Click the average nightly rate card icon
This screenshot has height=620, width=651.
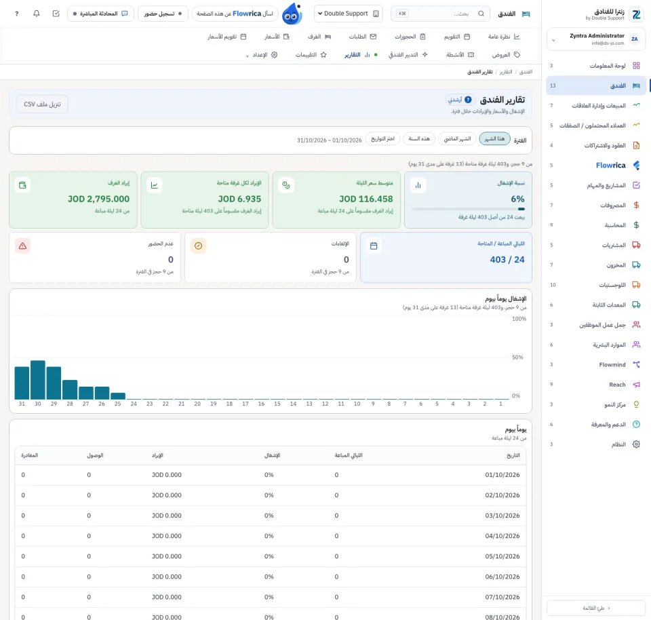286,185
